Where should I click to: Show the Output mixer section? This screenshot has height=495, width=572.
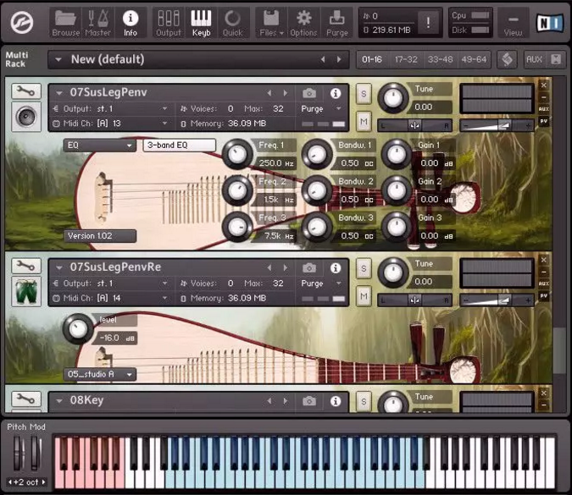tap(168, 23)
